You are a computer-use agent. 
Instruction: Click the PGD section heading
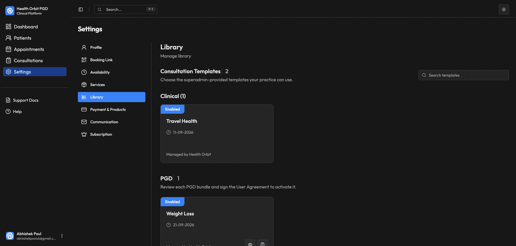point(166,178)
